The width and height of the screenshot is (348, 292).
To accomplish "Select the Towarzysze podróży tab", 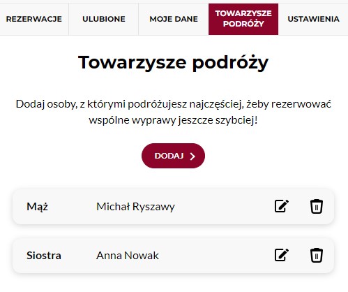I will click(243, 19).
